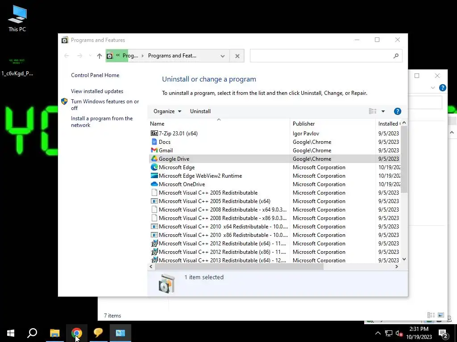Sort by the Name column header
The width and height of the screenshot is (457, 342).
point(219,124)
